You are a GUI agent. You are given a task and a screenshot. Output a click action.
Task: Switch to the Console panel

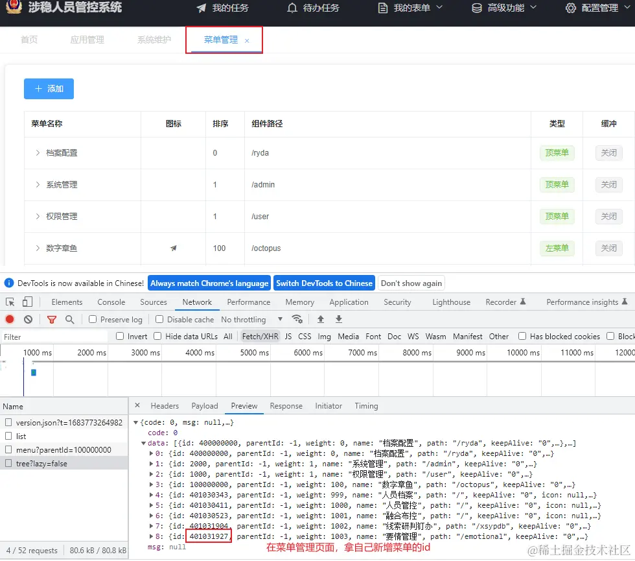click(111, 302)
